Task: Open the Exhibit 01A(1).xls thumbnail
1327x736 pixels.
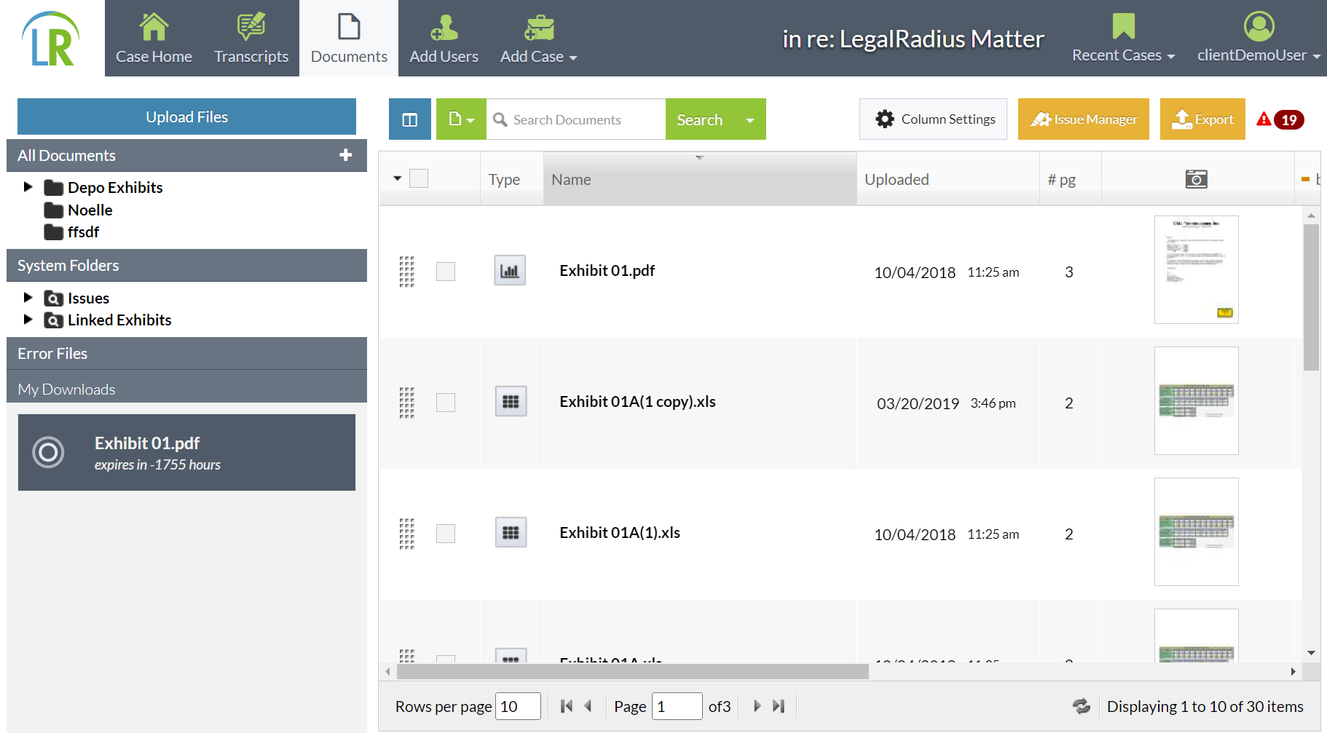Action: 1196,531
